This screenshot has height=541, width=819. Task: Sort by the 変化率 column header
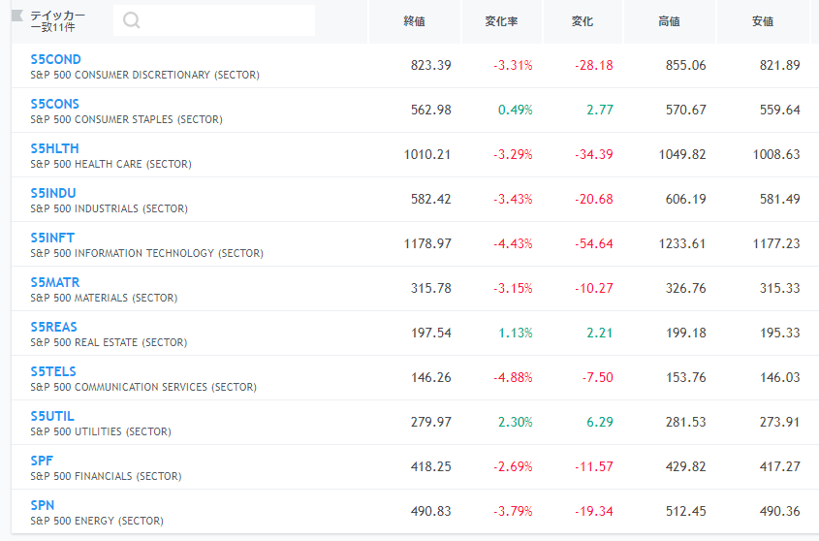[501, 21]
